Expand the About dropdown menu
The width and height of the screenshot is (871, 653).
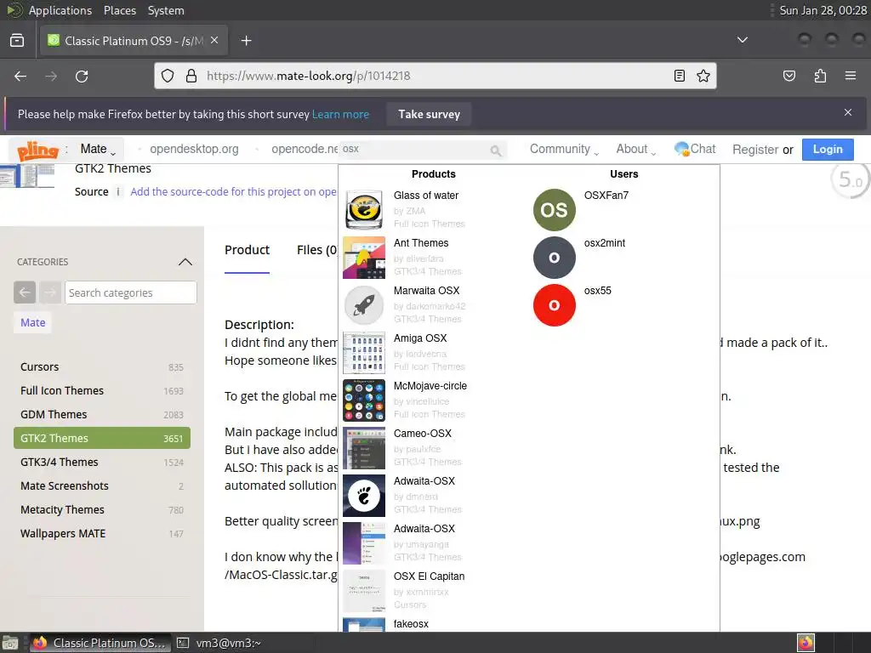635,149
